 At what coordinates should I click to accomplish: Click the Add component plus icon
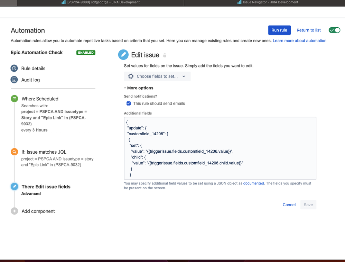pos(14,211)
